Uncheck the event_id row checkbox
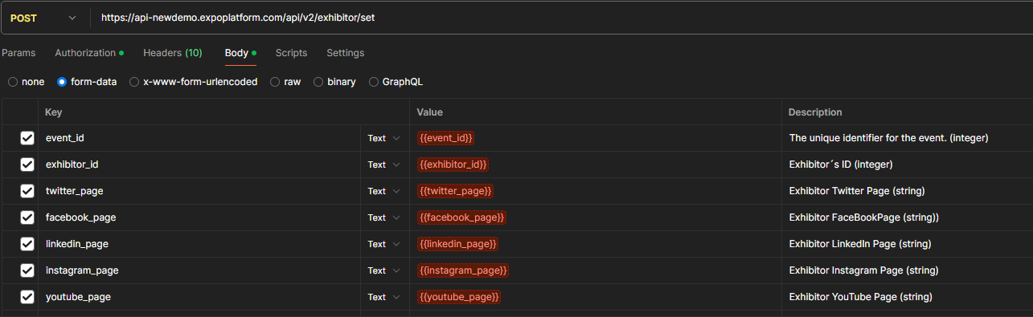 27,138
